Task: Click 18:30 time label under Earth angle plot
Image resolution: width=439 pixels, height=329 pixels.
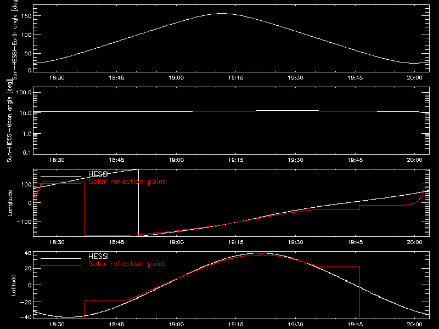Action: pos(57,78)
